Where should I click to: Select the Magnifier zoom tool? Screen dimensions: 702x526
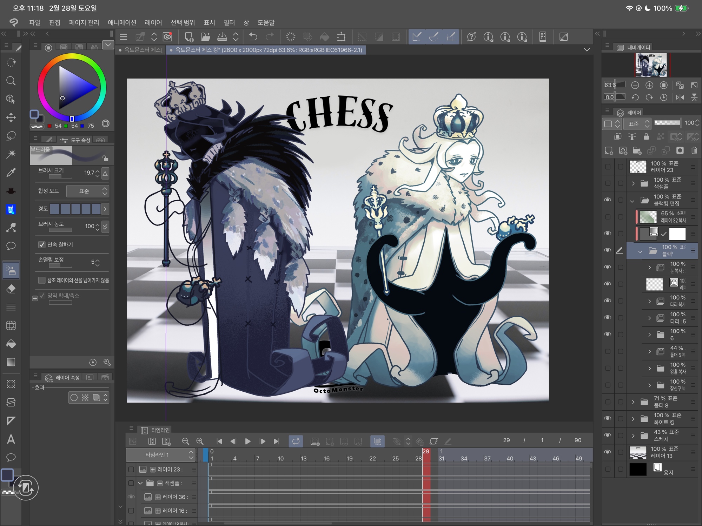click(11, 81)
